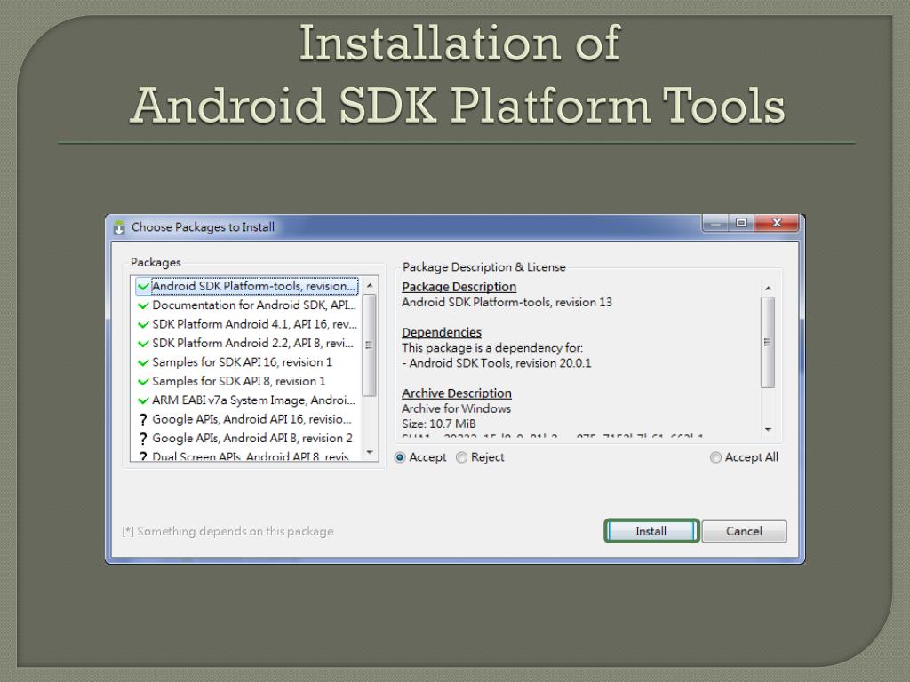This screenshot has width=910, height=682.
Task: Click packages list scroll up arrow
Action: 370,285
